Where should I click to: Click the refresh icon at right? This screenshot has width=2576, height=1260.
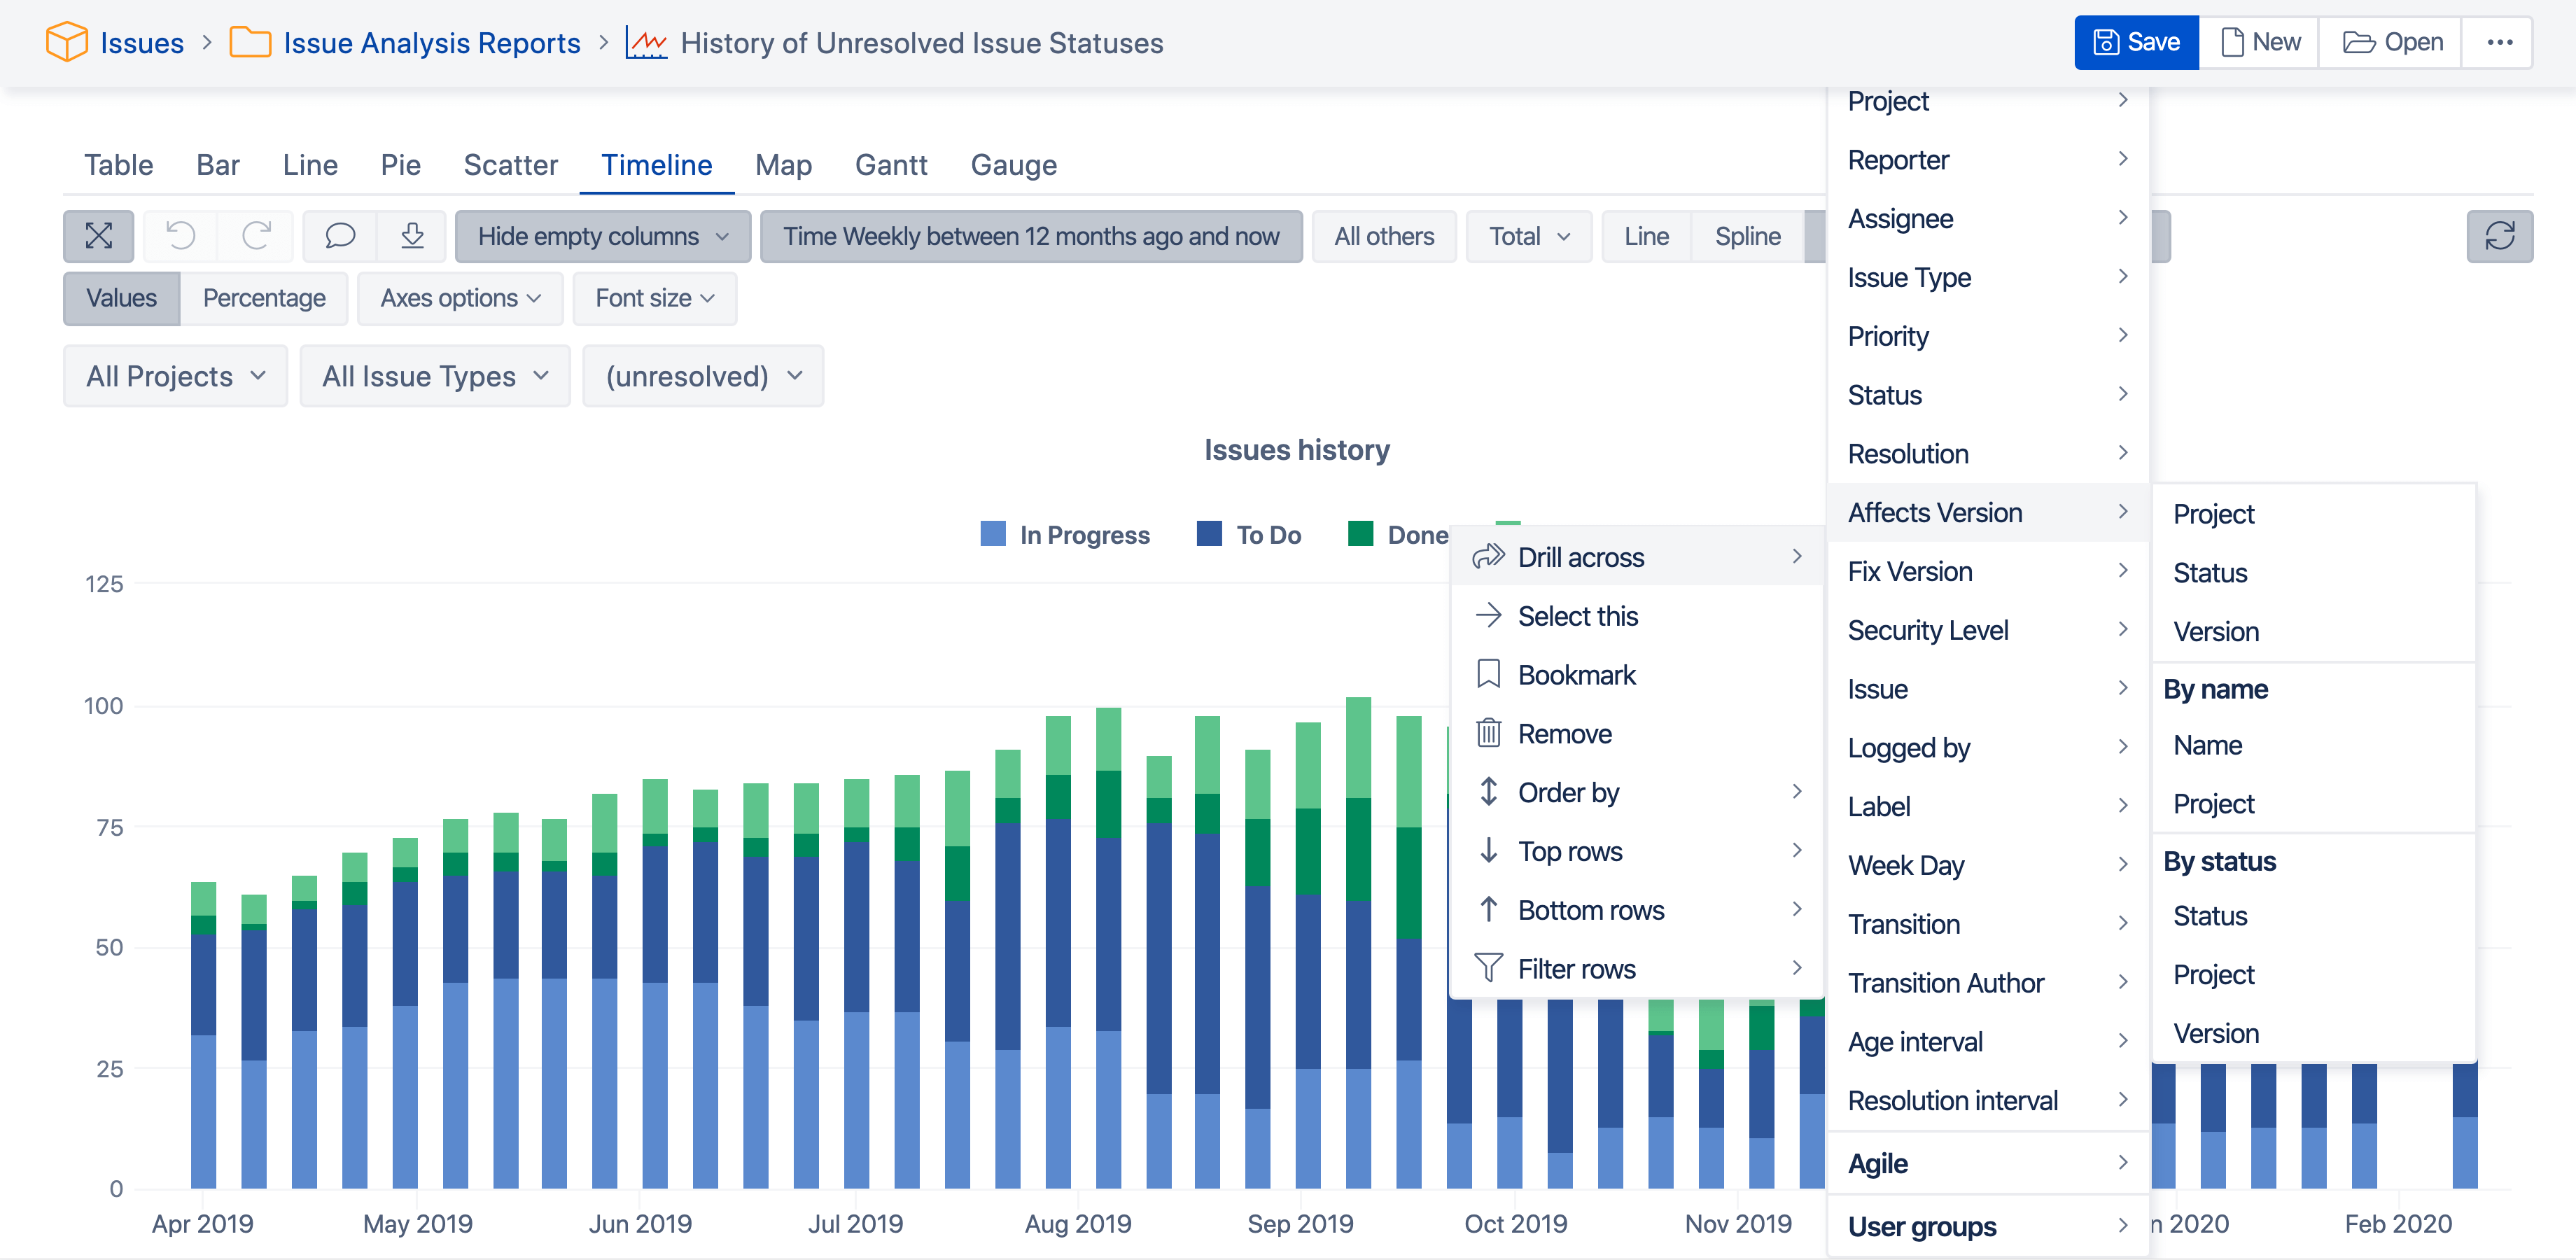[x=2499, y=236]
